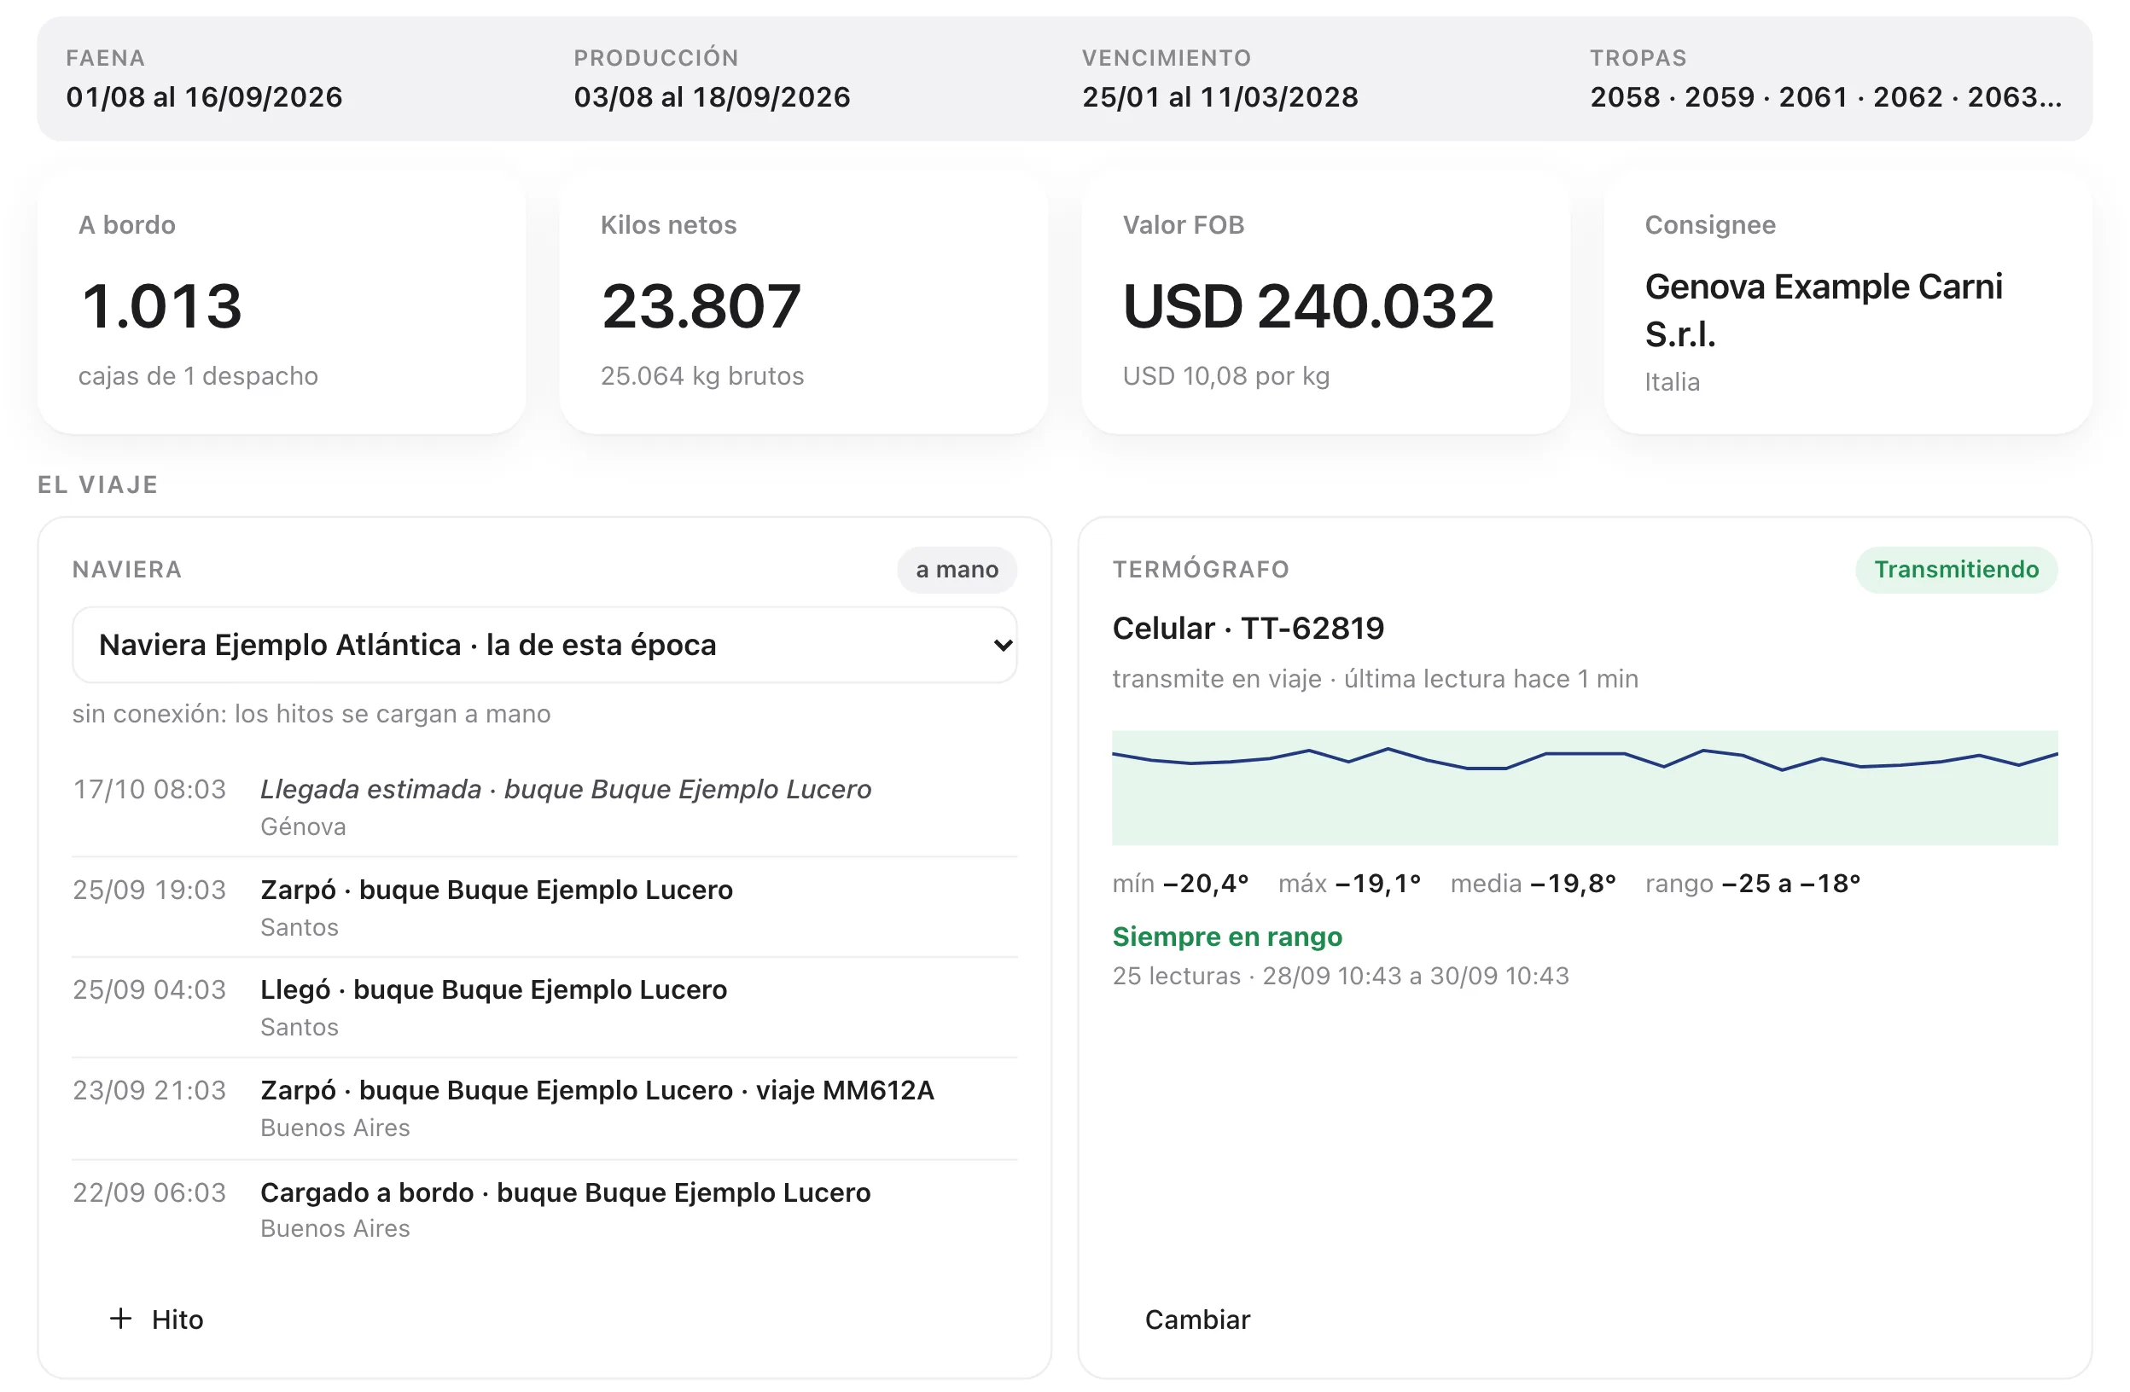Click the A bordo 1.013 card
The width and height of the screenshot is (2130, 1392).
coord(282,304)
